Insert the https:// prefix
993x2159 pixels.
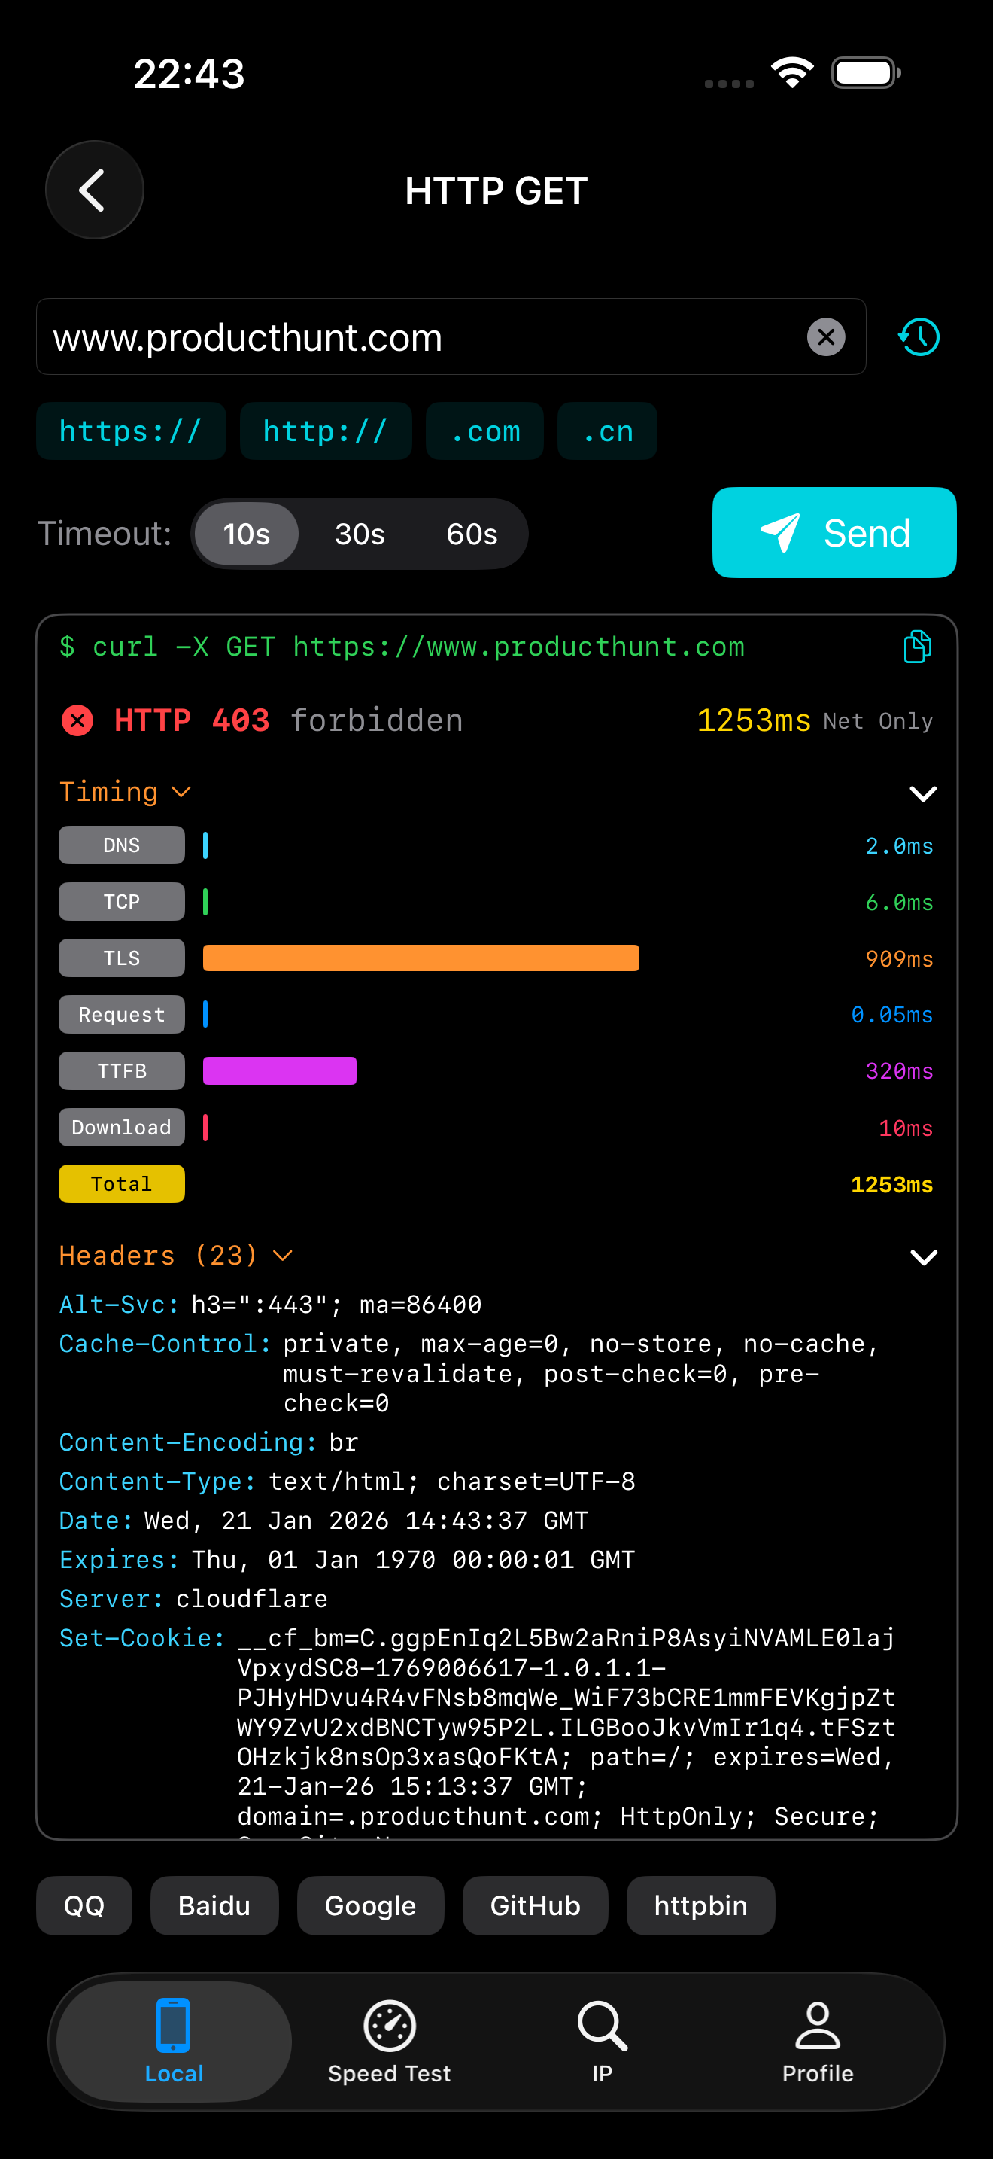(131, 431)
